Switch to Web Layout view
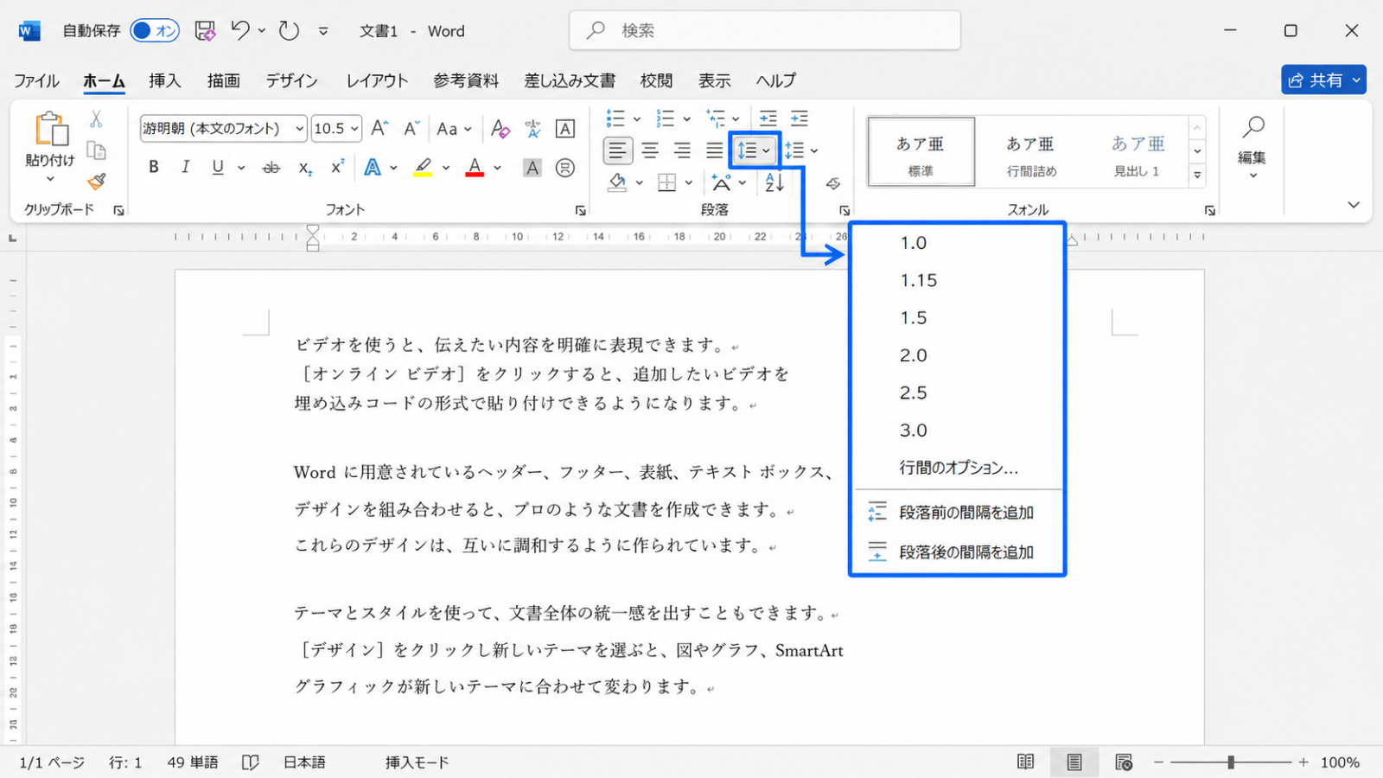 tap(1123, 762)
